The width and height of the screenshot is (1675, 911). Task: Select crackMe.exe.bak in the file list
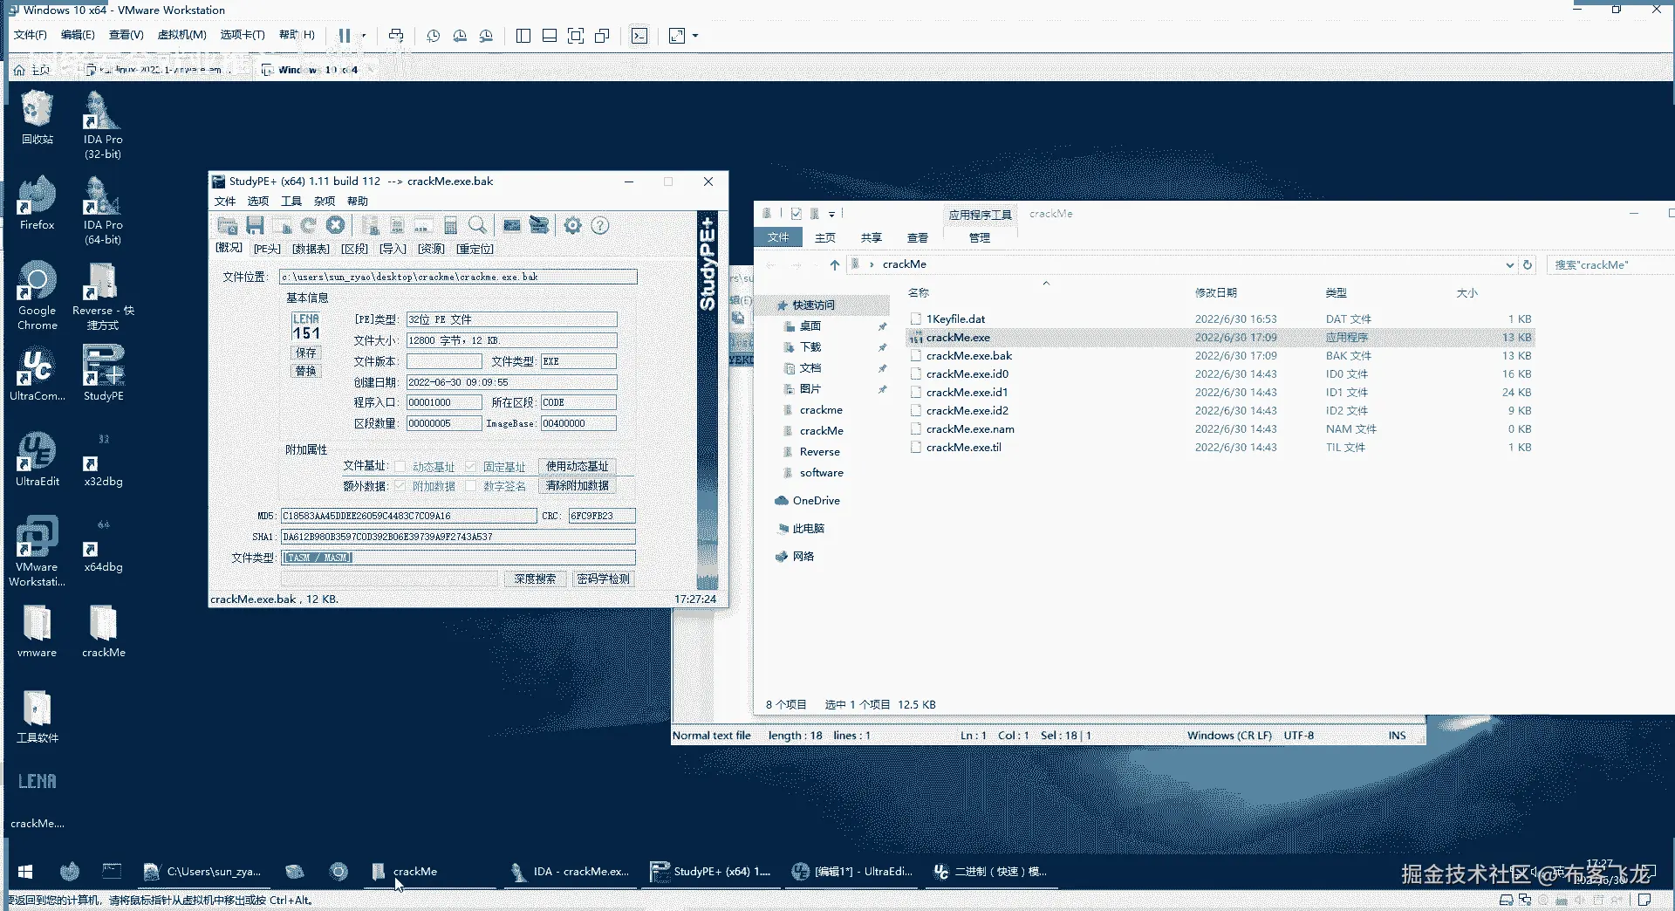coord(1221,356)
